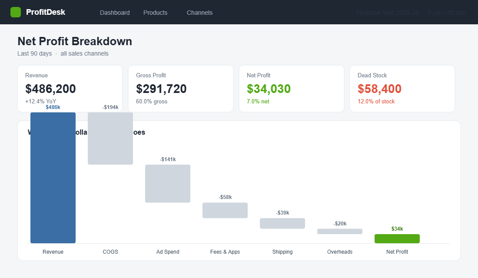Click the 7.0% net text

click(x=258, y=101)
